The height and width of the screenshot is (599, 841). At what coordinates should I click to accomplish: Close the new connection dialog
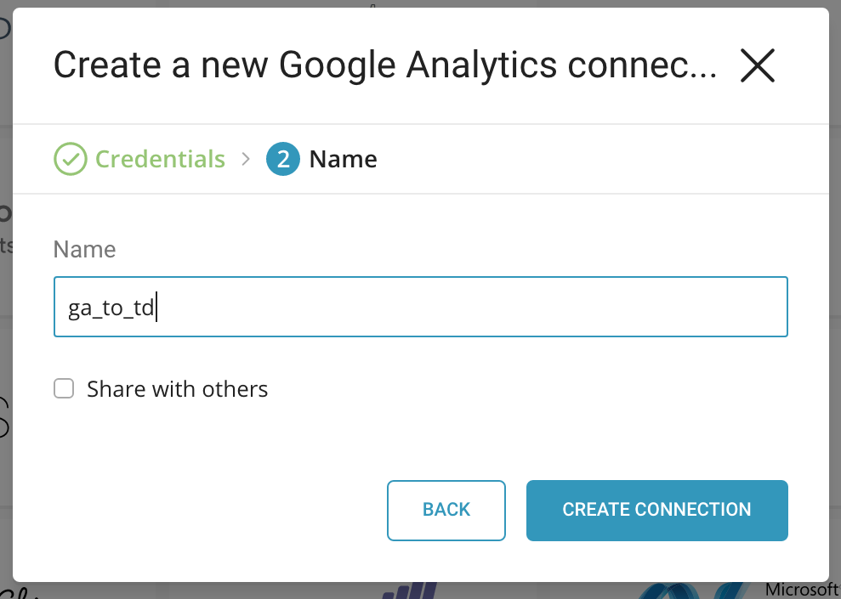[757, 65]
